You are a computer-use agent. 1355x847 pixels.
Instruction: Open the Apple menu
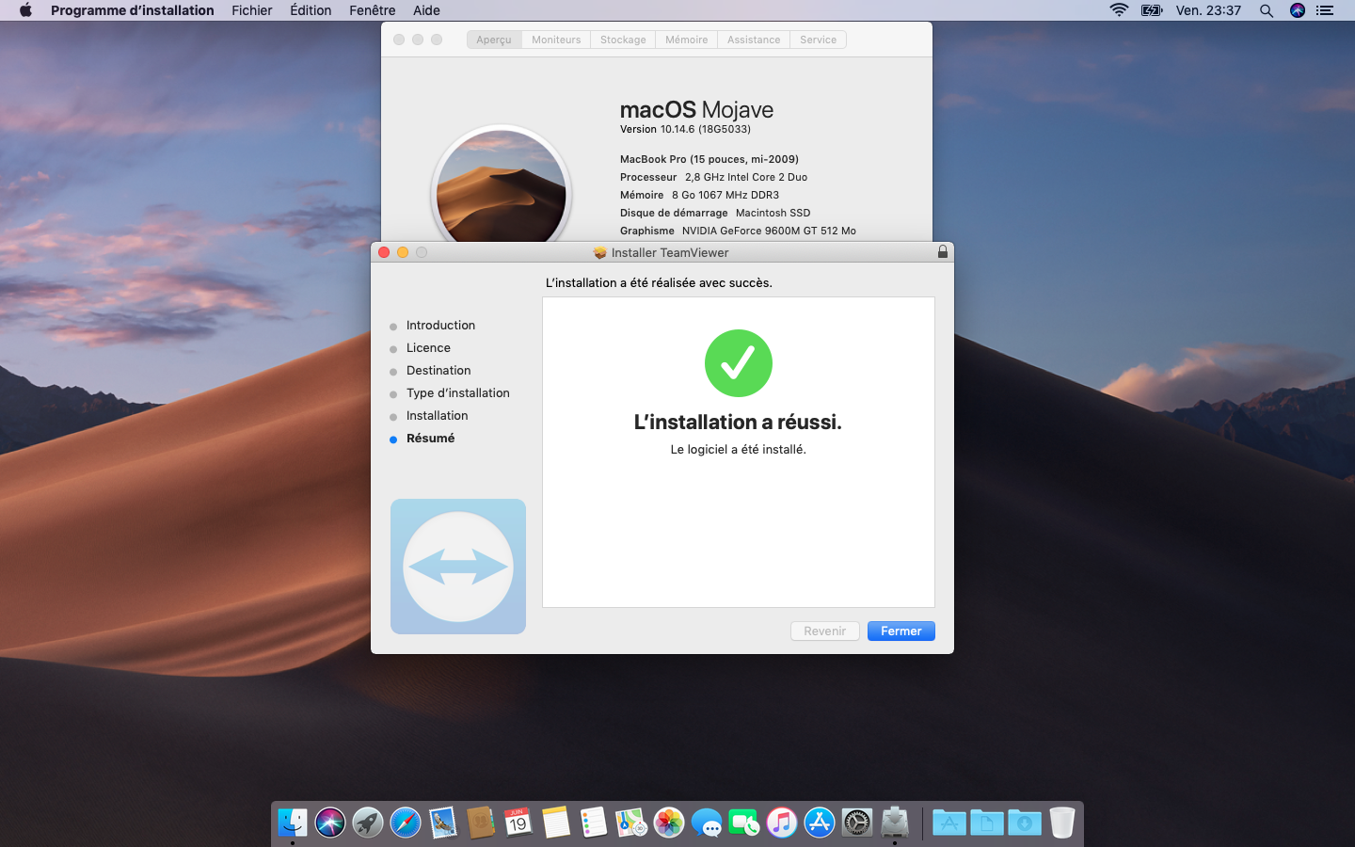(25, 10)
